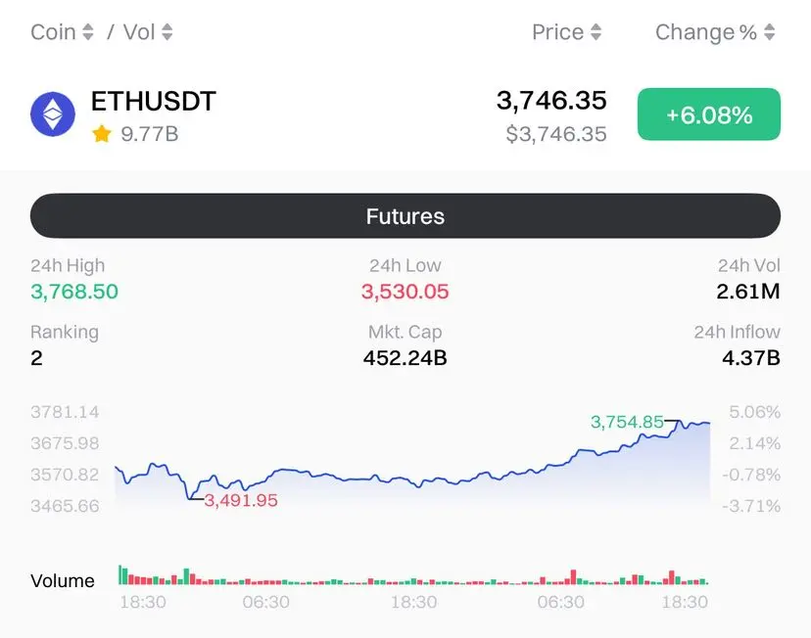Click the Ethereum coin logo icon
Screen dimensions: 811x638
tap(53, 114)
